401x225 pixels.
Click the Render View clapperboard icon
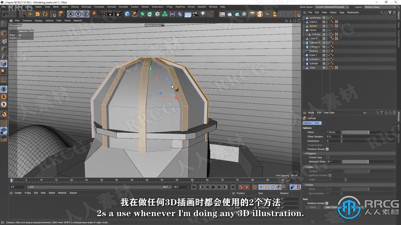tap(102, 14)
